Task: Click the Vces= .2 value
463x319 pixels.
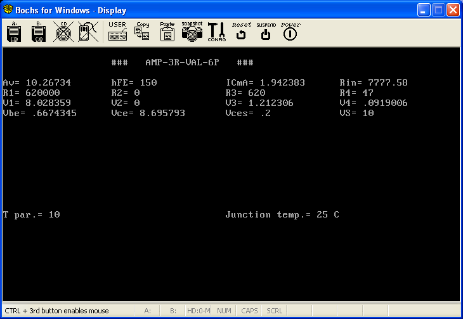Action: click(x=248, y=113)
